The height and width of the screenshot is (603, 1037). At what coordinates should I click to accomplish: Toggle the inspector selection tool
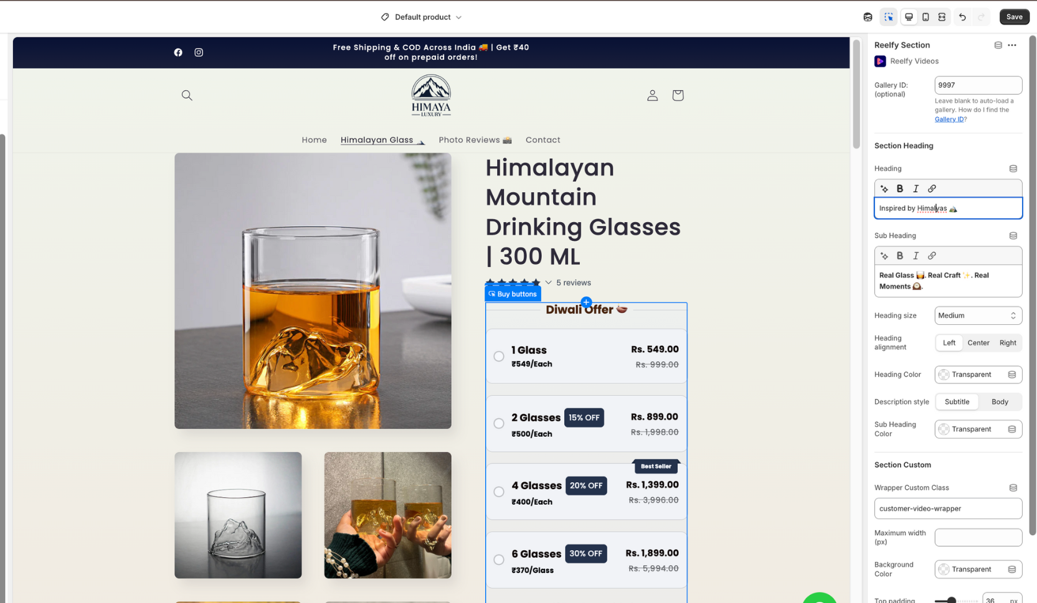[888, 17]
